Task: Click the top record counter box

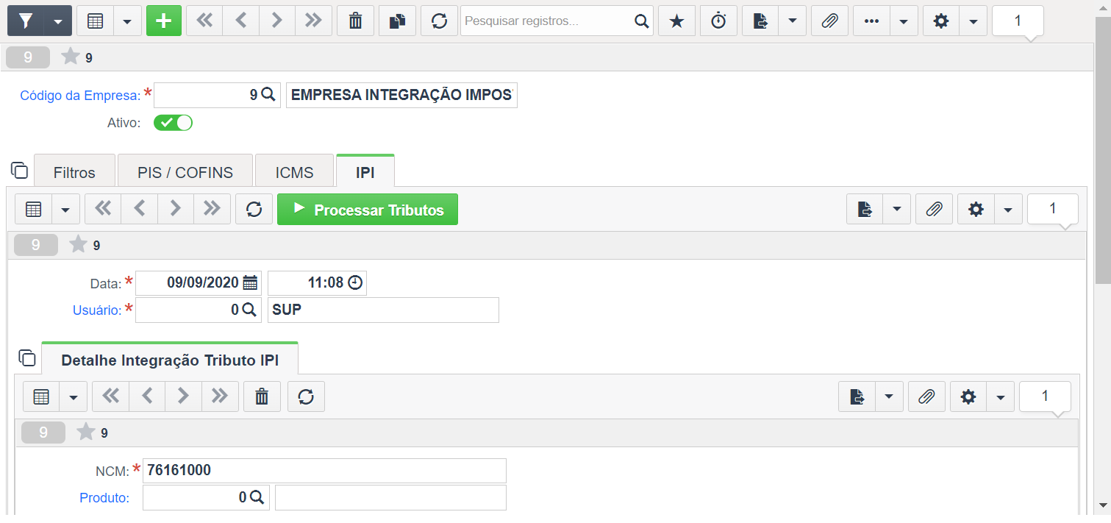Action: point(1018,21)
